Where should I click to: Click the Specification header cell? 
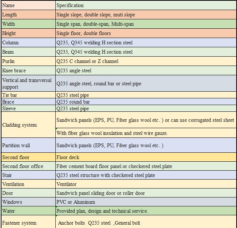[146, 5]
